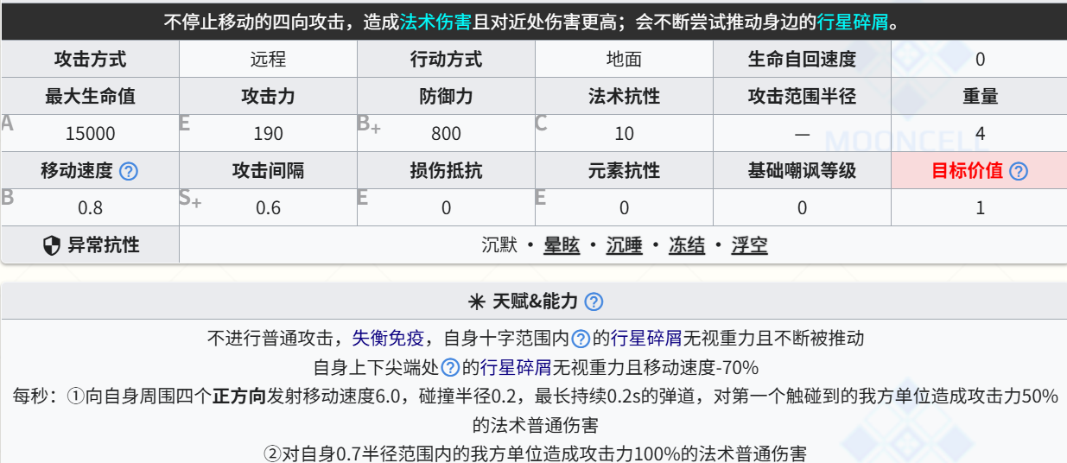
Task: Open the 法术伤害 link in description
Action: click(x=435, y=22)
